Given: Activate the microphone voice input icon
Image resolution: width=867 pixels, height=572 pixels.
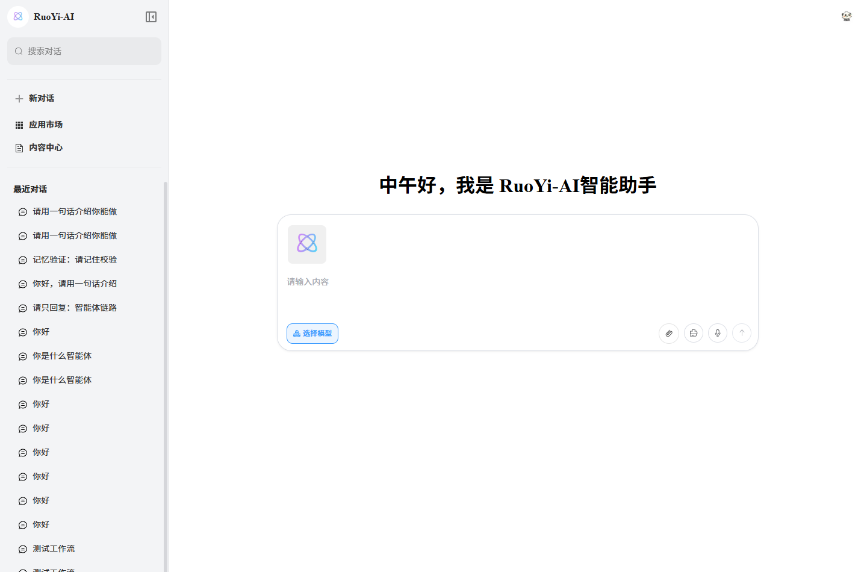Looking at the screenshot, I should pyautogui.click(x=718, y=333).
